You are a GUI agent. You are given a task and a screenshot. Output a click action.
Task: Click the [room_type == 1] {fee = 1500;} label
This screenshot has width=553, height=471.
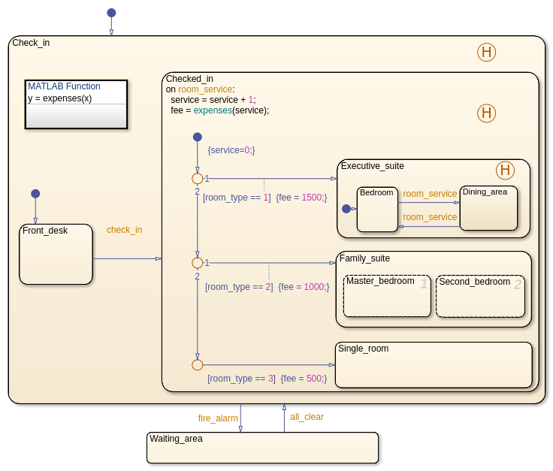click(x=265, y=198)
